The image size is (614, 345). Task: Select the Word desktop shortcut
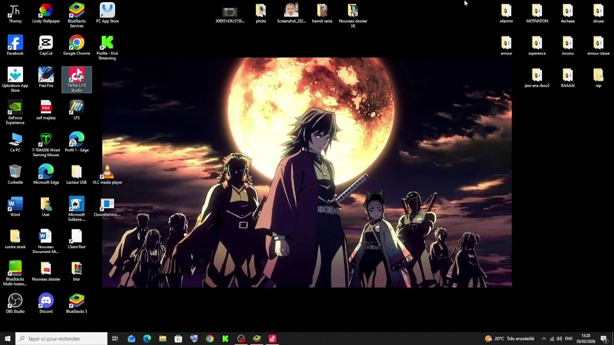[15, 207]
